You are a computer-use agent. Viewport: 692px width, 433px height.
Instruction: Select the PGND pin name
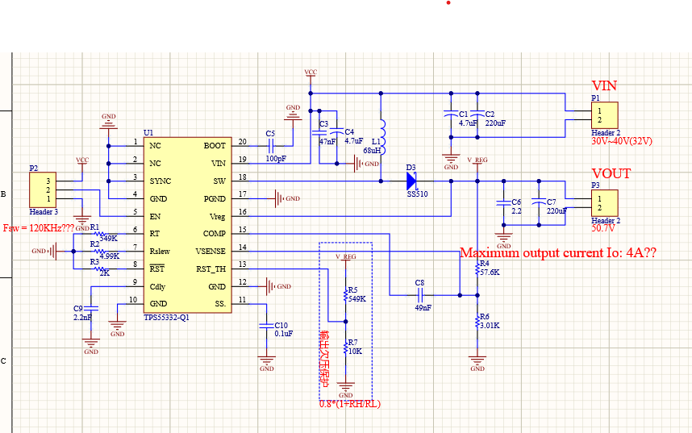pyautogui.click(x=215, y=198)
